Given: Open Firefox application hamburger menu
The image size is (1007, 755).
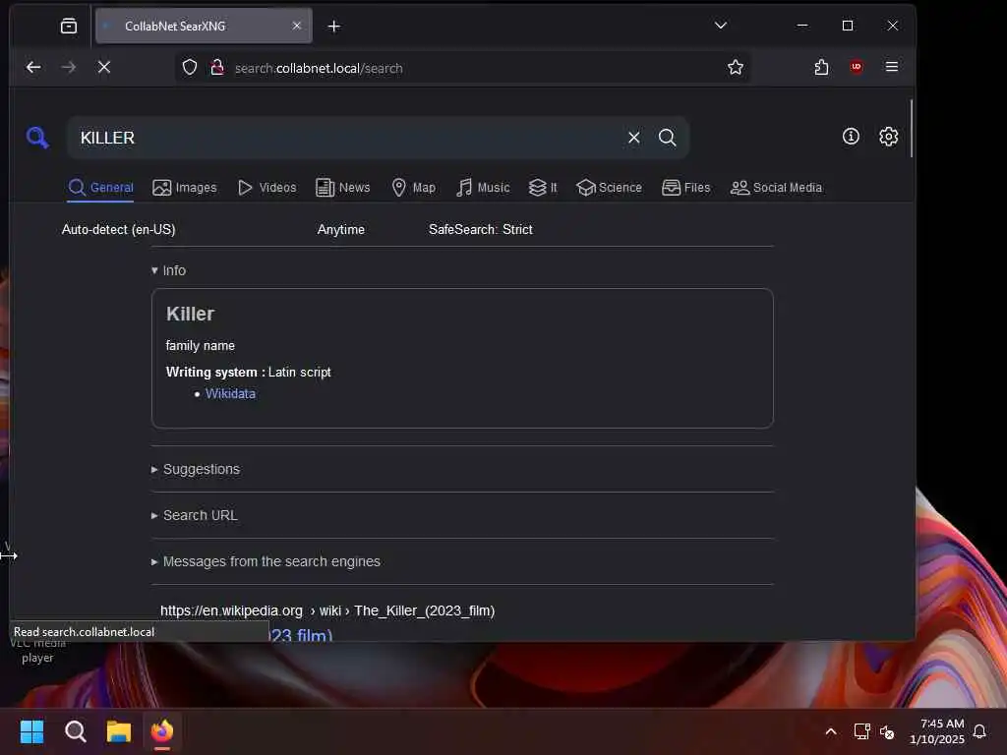Looking at the screenshot, I should [891, 67].
